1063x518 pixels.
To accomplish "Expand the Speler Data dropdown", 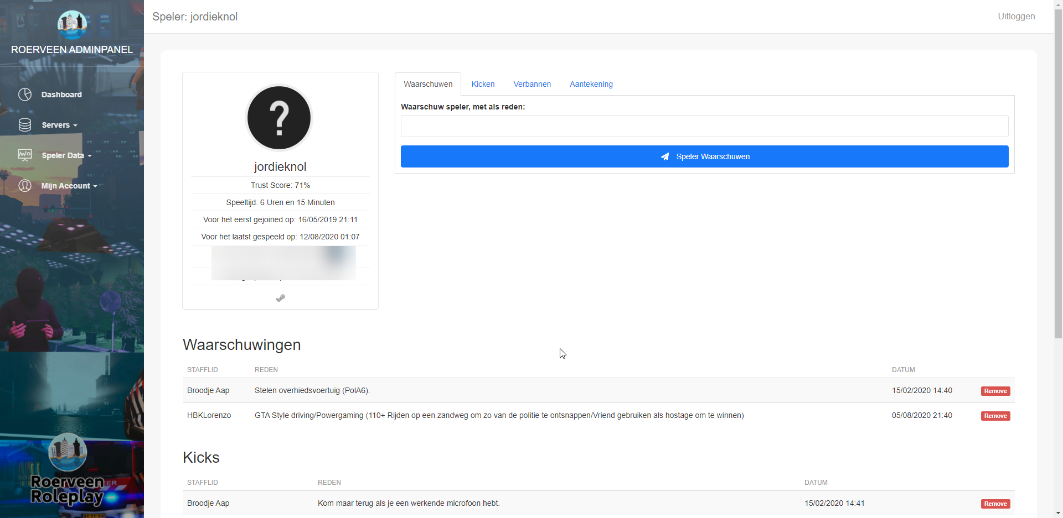I will pos(66,155).
